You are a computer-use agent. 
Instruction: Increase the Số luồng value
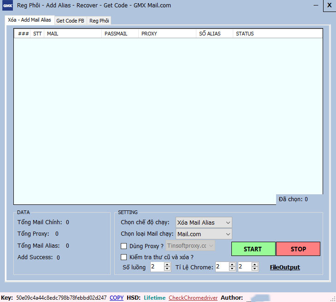[167, 265]
